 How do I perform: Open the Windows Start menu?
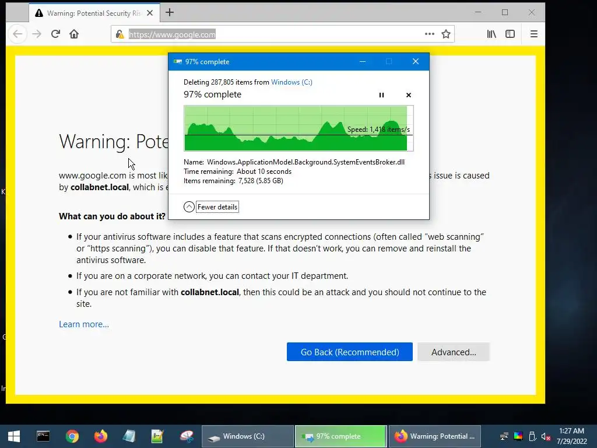[x=14, y=436]
